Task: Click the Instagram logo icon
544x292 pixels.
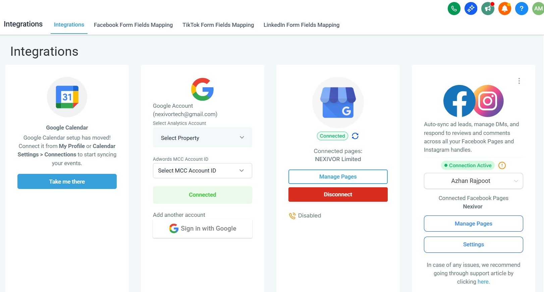Action: pos(488,101)
